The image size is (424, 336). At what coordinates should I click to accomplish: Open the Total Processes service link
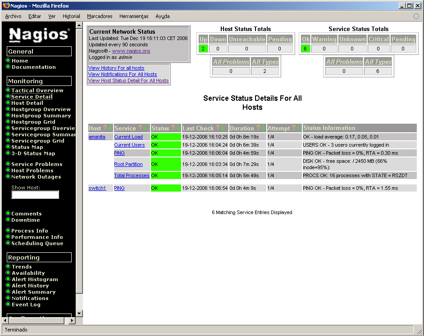132,175
